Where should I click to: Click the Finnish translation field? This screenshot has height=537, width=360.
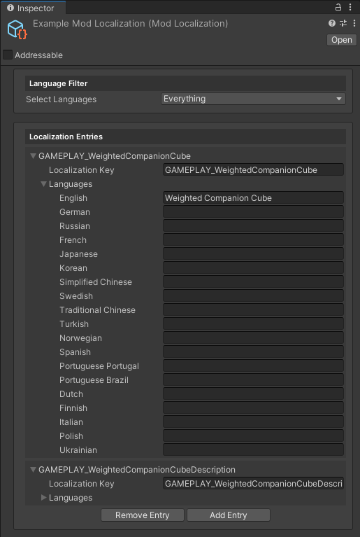point(253,408)
